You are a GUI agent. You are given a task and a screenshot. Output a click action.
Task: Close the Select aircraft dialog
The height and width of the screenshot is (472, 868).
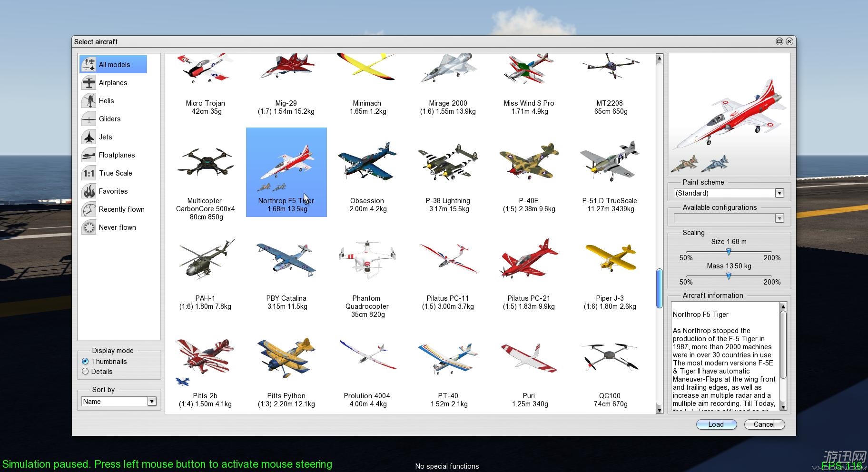(x=789, y=41)
